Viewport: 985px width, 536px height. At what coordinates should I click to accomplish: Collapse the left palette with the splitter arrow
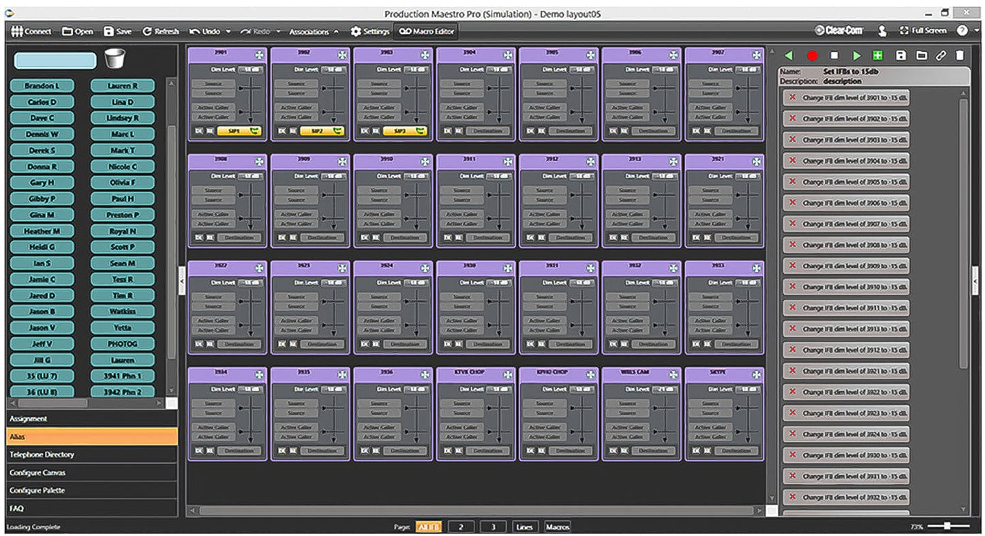[182, 280]
